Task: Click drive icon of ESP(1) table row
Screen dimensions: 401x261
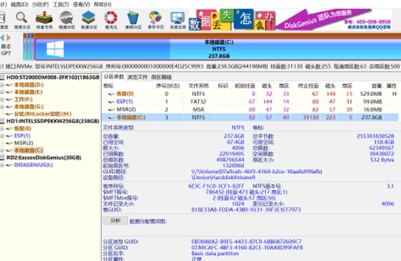Action: (x=111, y=102)
